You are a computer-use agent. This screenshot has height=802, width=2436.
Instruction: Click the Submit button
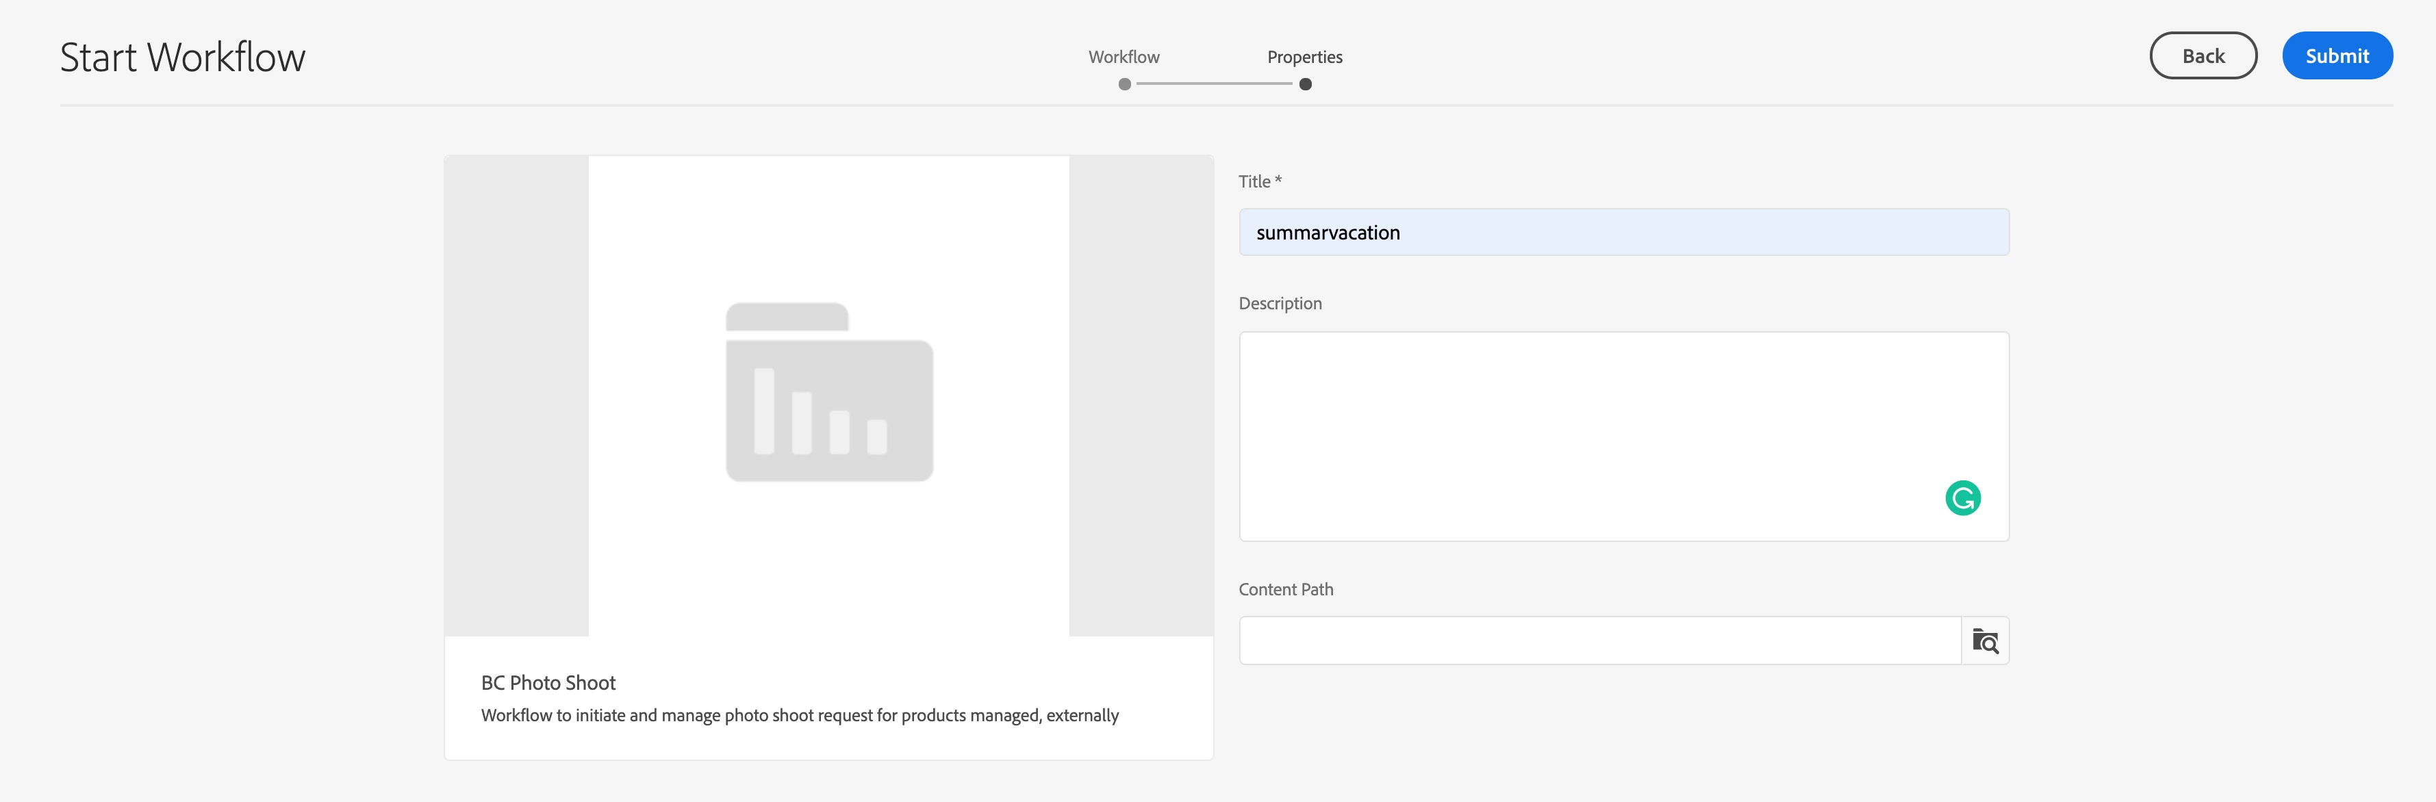(x=2336, y=55)
